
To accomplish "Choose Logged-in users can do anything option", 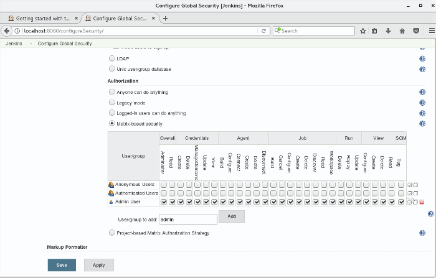I will [x=112, y=113].
